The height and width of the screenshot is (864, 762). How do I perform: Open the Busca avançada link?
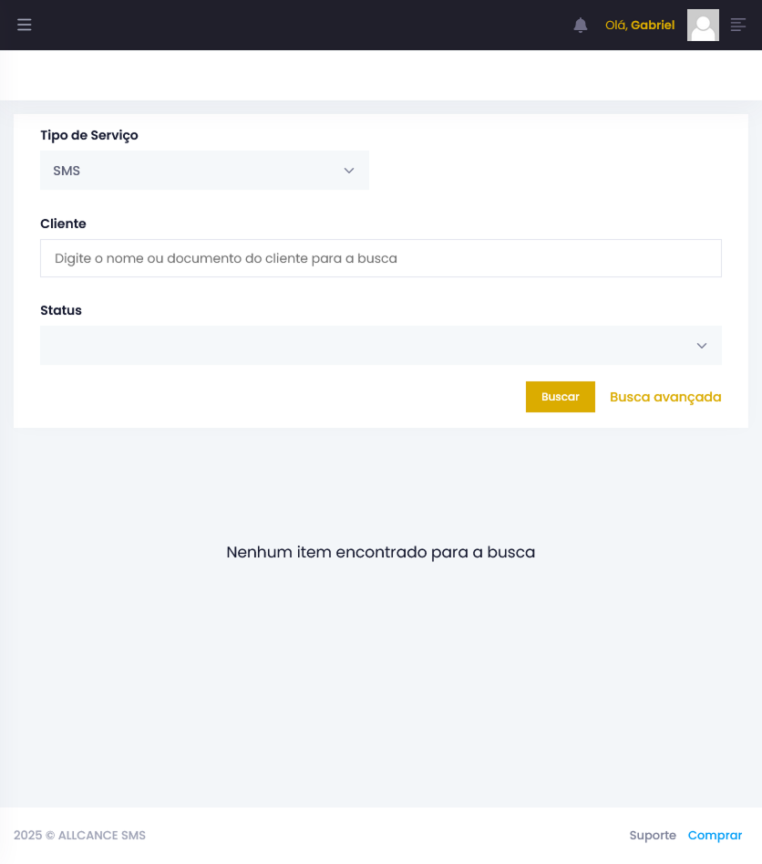pos(665,397)
